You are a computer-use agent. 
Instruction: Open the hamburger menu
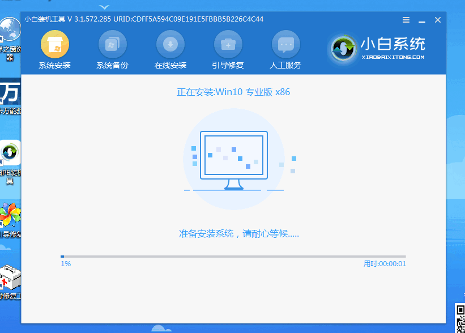(x=406, y=19)
